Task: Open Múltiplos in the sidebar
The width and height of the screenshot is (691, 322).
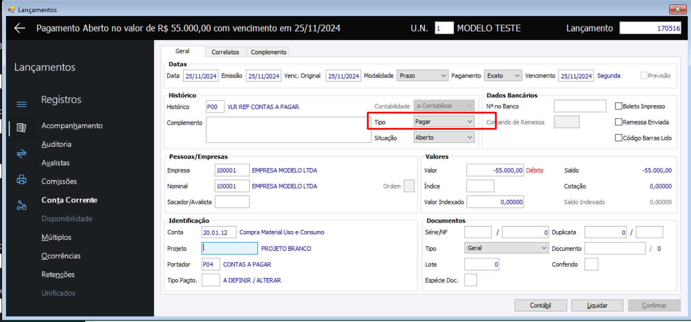Action: click(56, 237)
